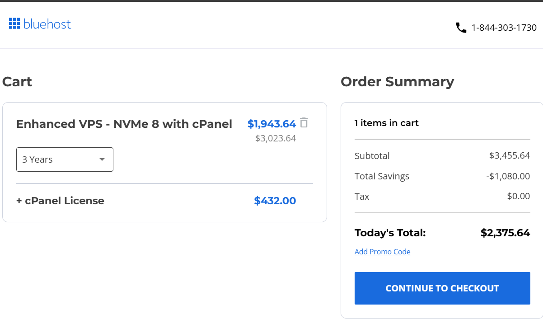Click the Total Savings row
Screen dimensions: 543x319
[x=382, y=176]
